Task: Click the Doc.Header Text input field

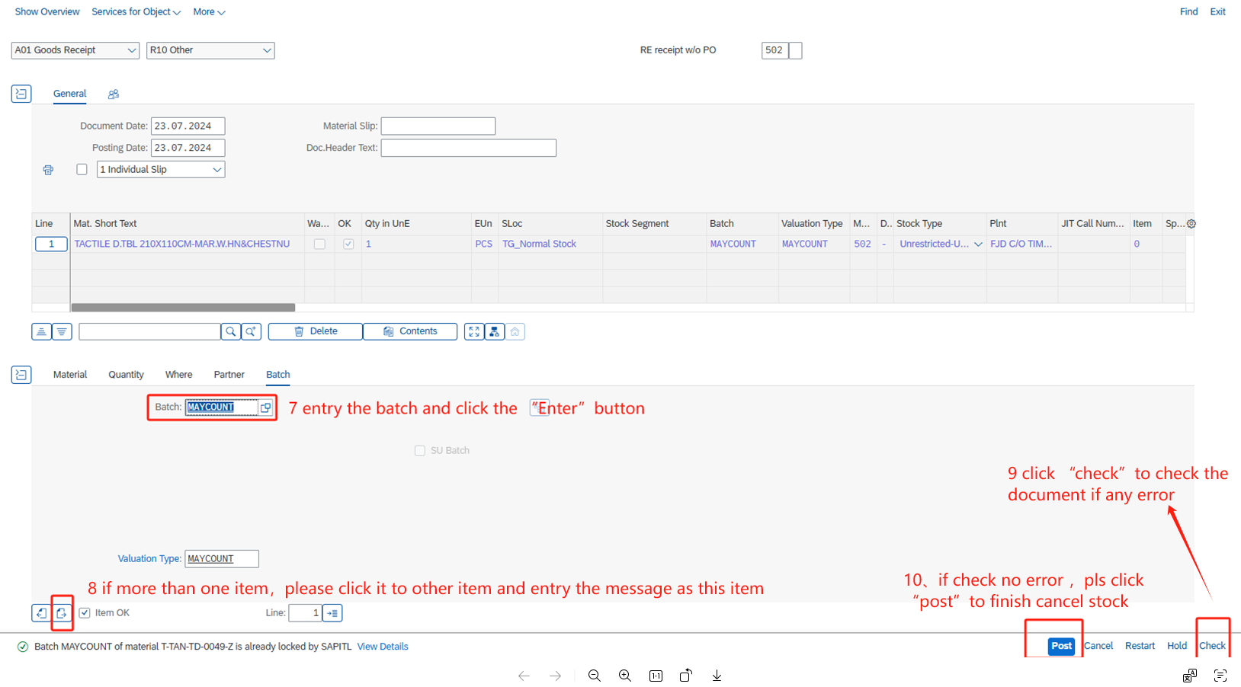Action: pyautogui.click(x=468, y=148)
